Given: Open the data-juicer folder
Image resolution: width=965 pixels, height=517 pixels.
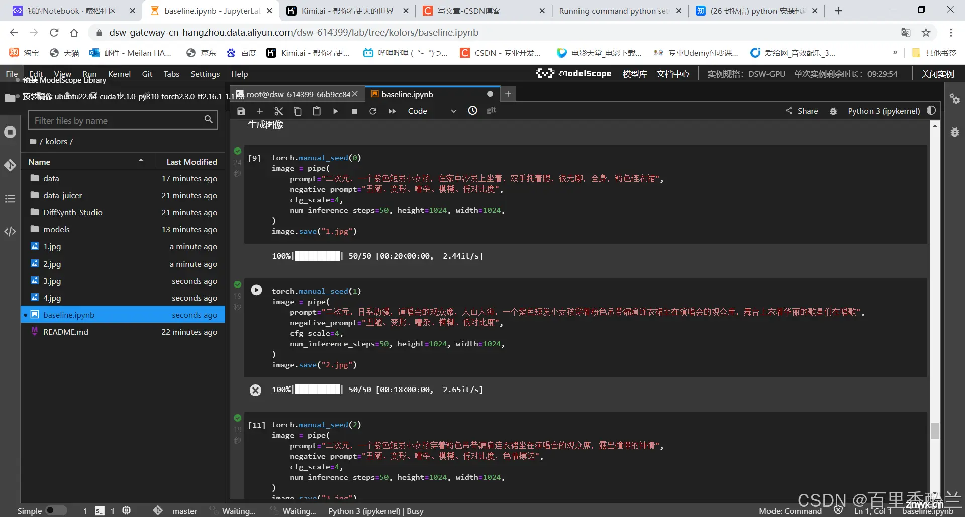Looking at the screenshot, I should (123, 195).
